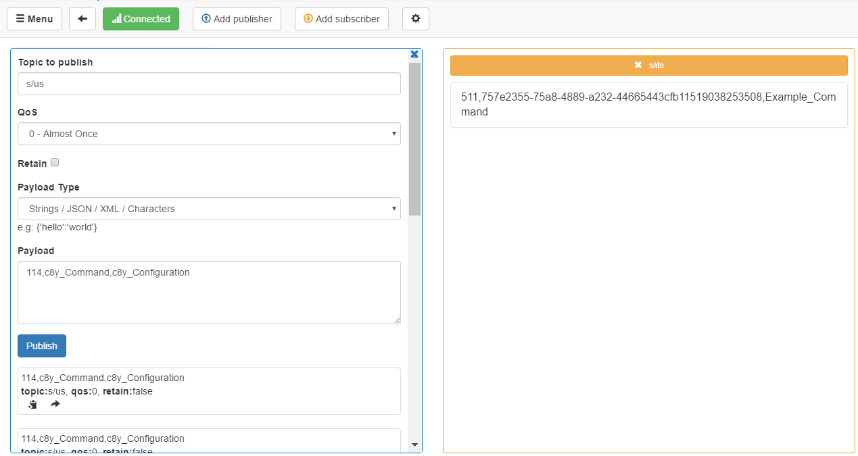Select the orange s/ds subscriber header
Viewport: 858px width, 456px height.
pyautogui.click(x=649, y=65)
